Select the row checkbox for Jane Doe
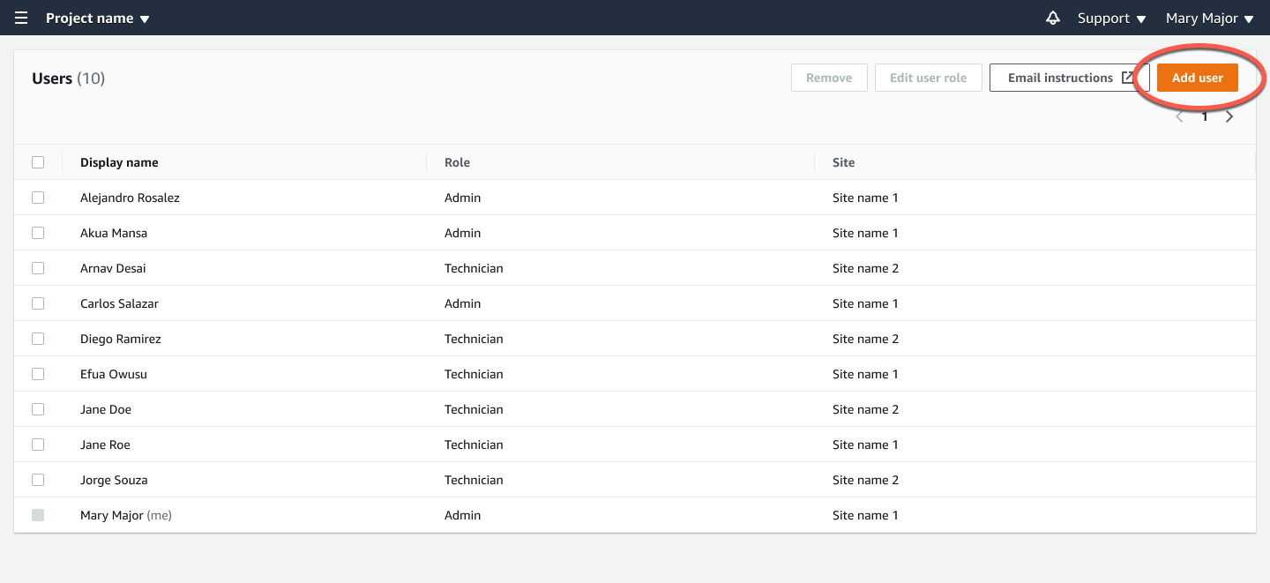Viewport: 1270px width, 583px height. coord(38,409)
